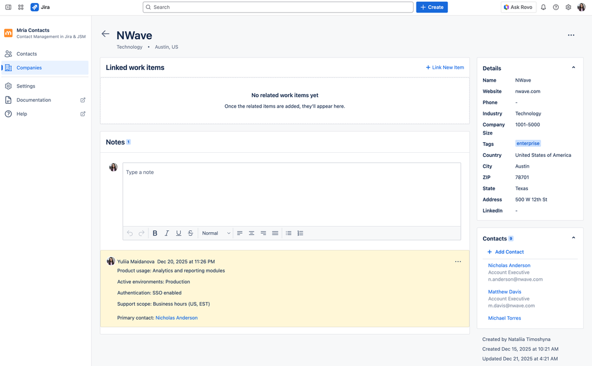Click the avatar beside the note editor

(113, 167)
